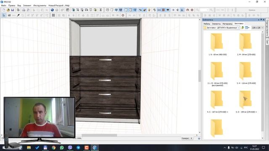Open the Структура проекта side tab

point(267,28)
